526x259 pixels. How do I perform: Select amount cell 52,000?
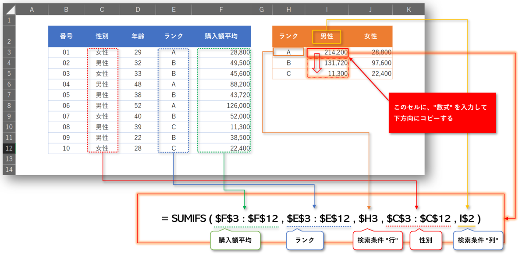(x=221, y=116)
